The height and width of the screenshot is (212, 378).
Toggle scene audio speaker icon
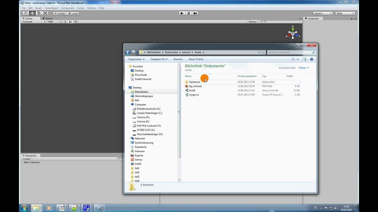[x=76, y=22]
